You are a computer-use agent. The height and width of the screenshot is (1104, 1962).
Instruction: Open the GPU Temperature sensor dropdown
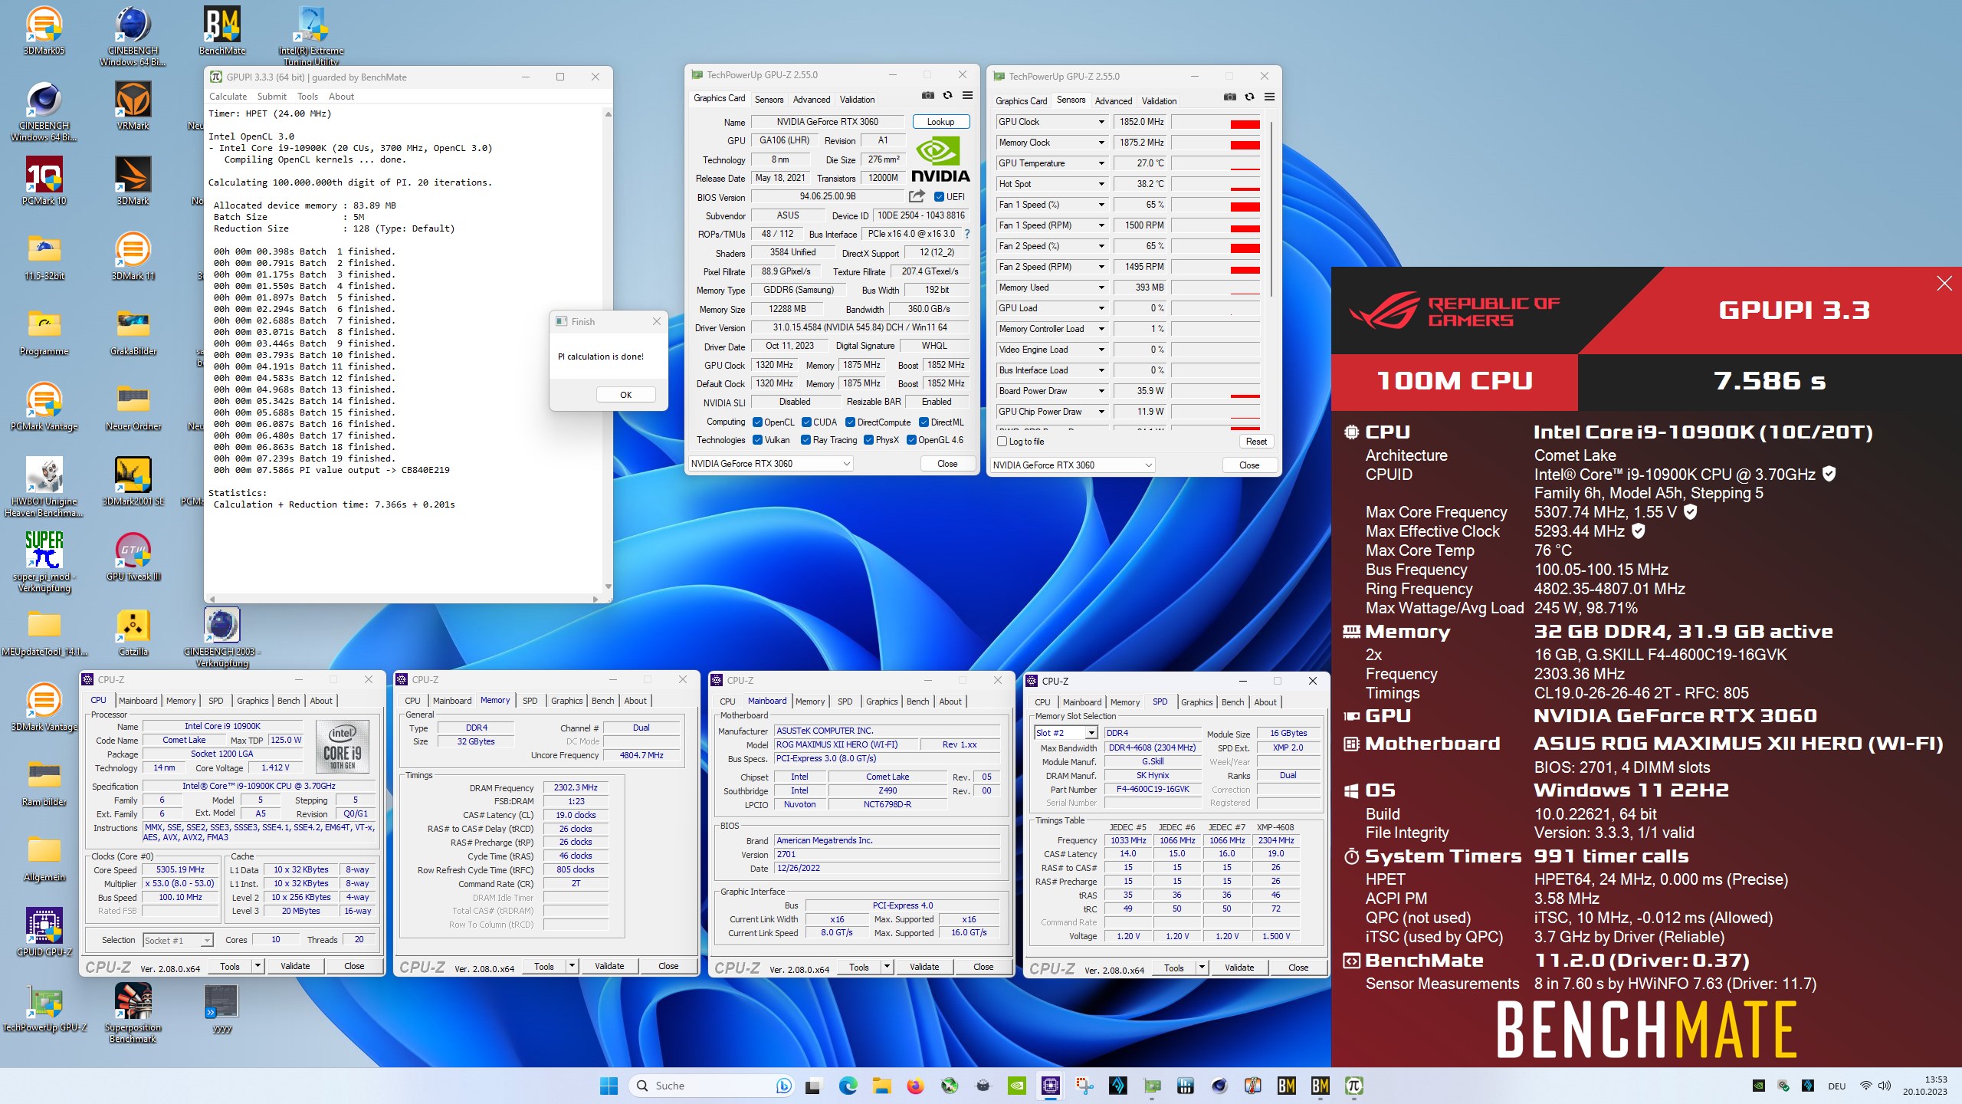tap(1101, 163)
